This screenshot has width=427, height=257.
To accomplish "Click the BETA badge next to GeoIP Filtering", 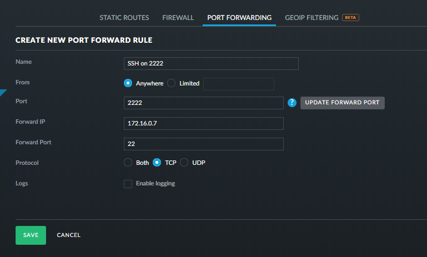I will [350, 18].
